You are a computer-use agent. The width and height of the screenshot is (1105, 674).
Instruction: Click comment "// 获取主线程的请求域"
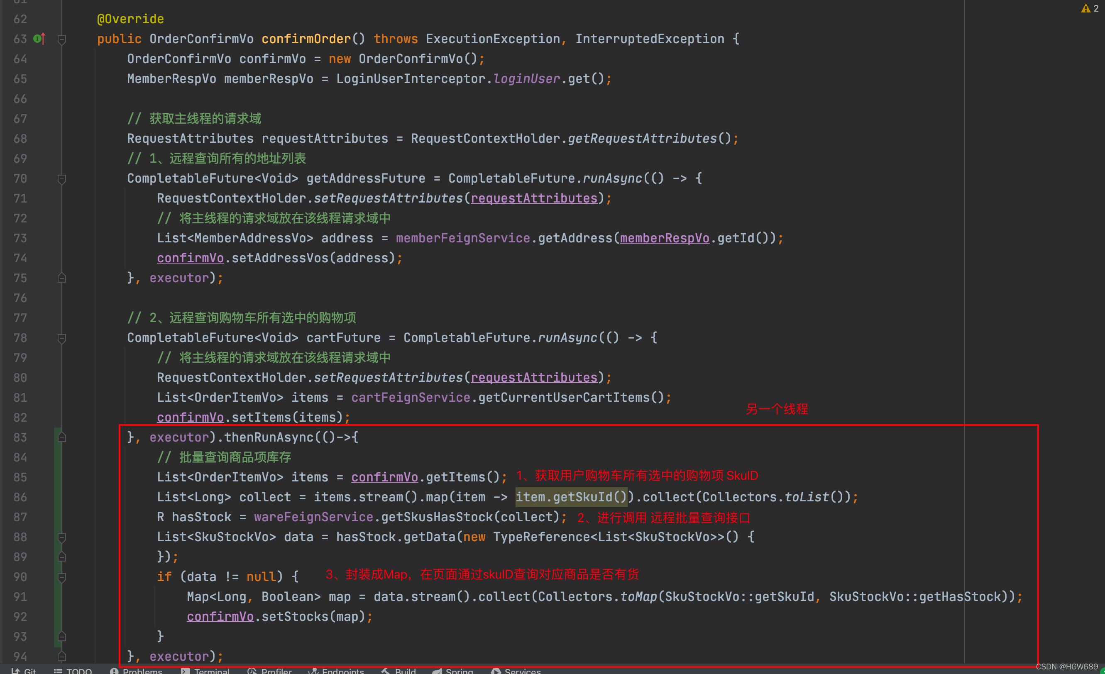click(x=194, y=119)
